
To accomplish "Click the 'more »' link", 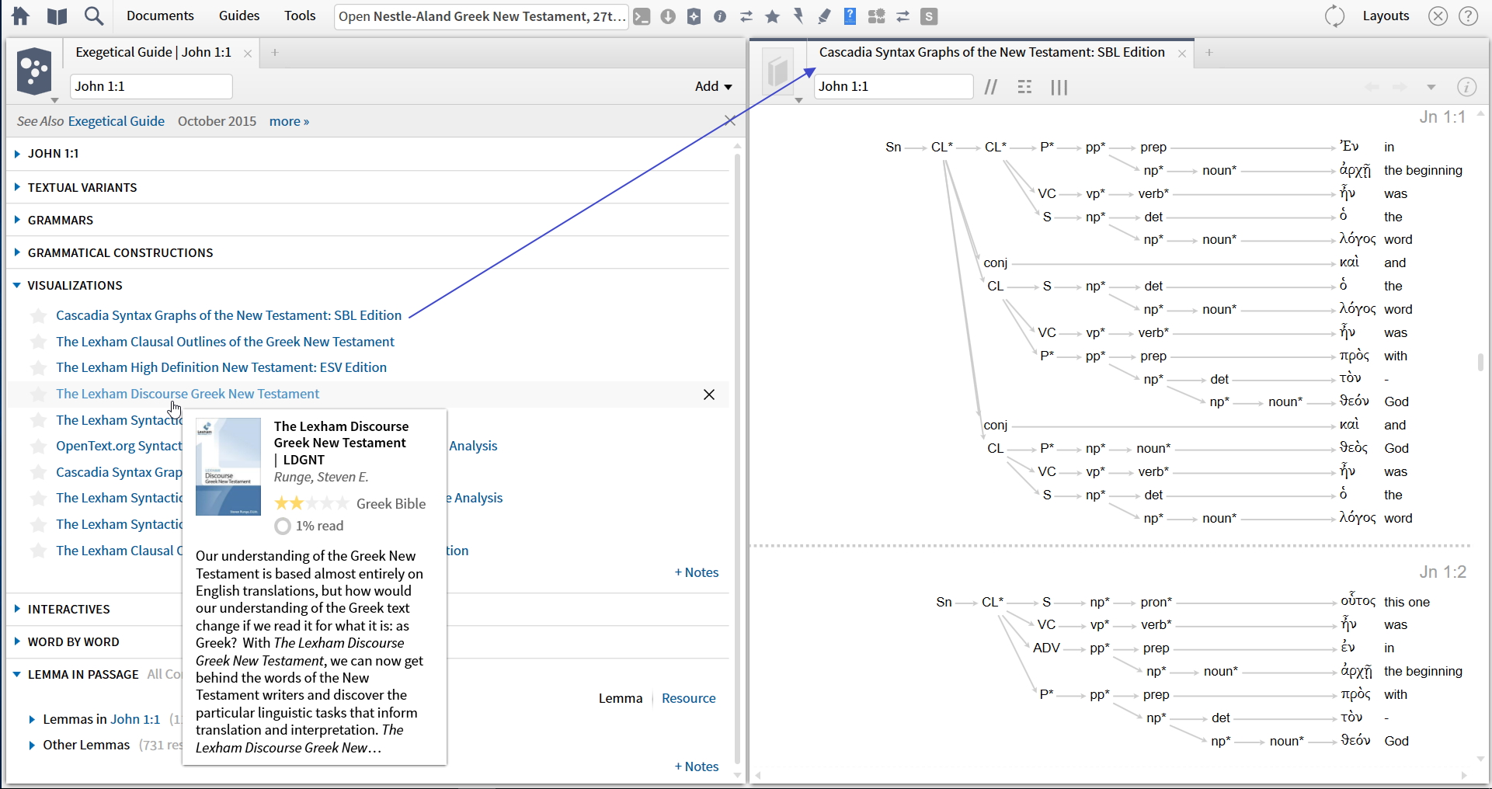I will point(289,121).
